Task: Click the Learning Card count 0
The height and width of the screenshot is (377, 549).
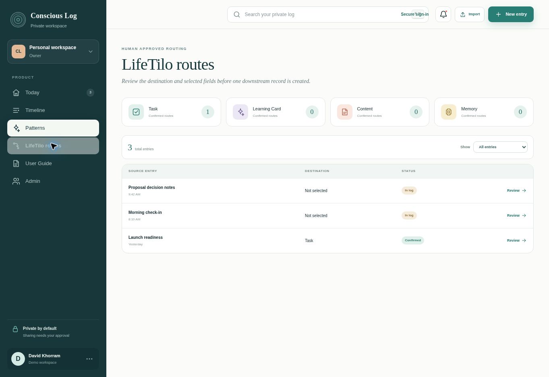Action: coord(312,112)
